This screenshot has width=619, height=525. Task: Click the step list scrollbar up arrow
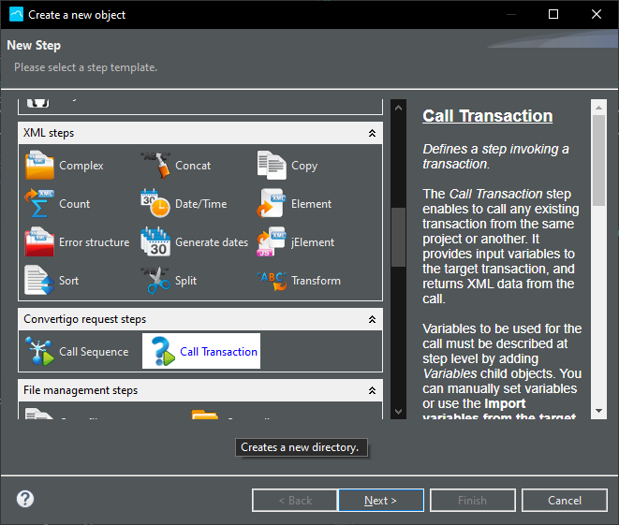tap(398, 108)
